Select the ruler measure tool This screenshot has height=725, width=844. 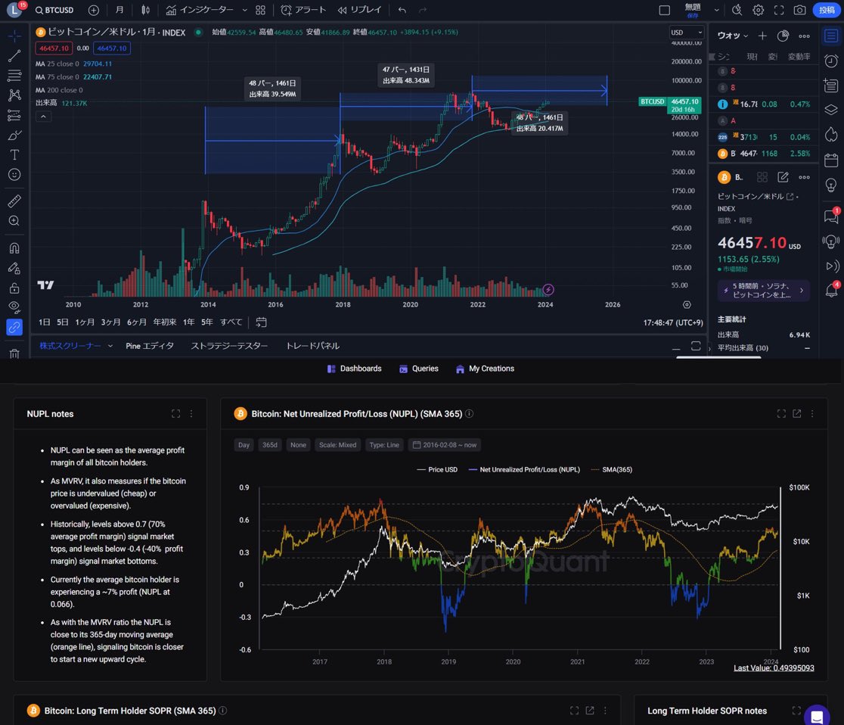pyautogui.click(x=14, y=201)
